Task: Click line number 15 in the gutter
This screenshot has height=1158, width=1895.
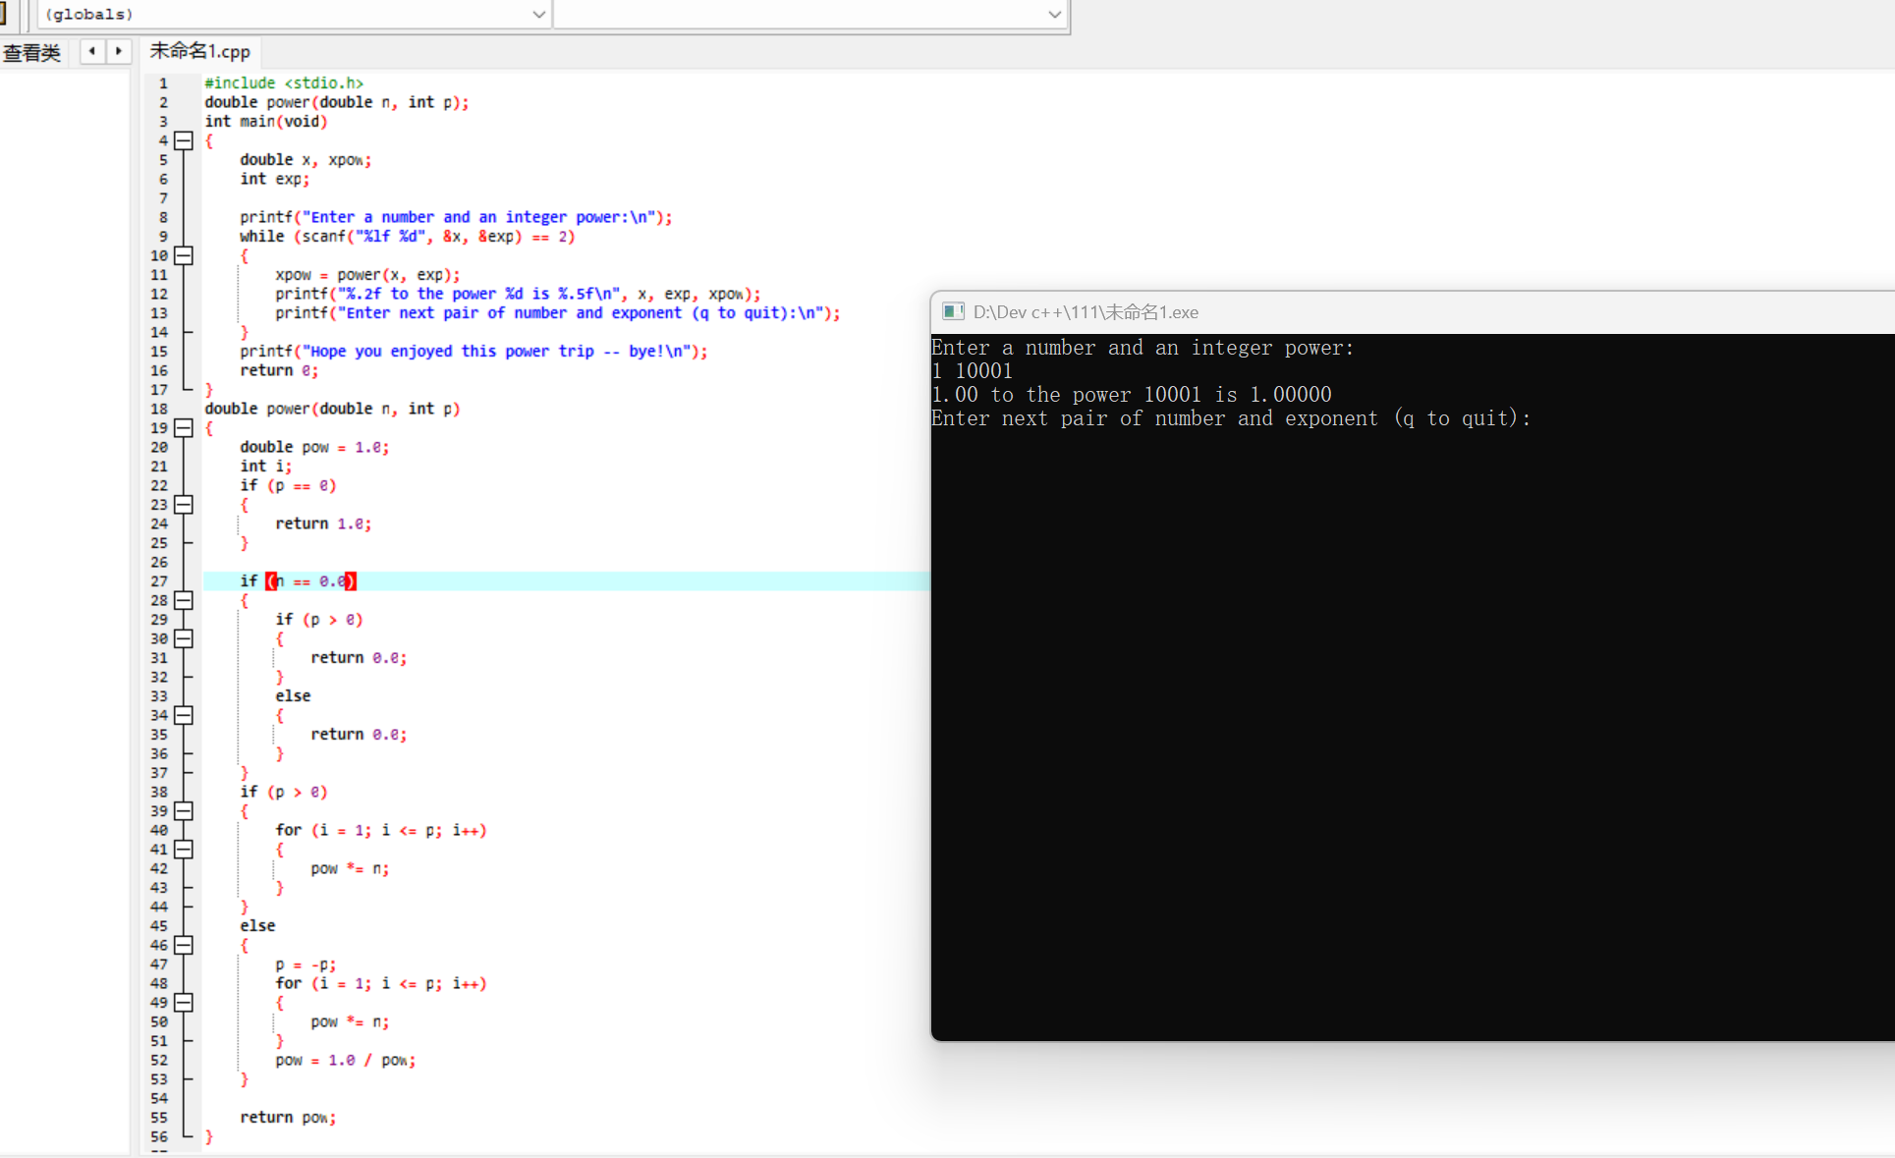Action: 159,352
